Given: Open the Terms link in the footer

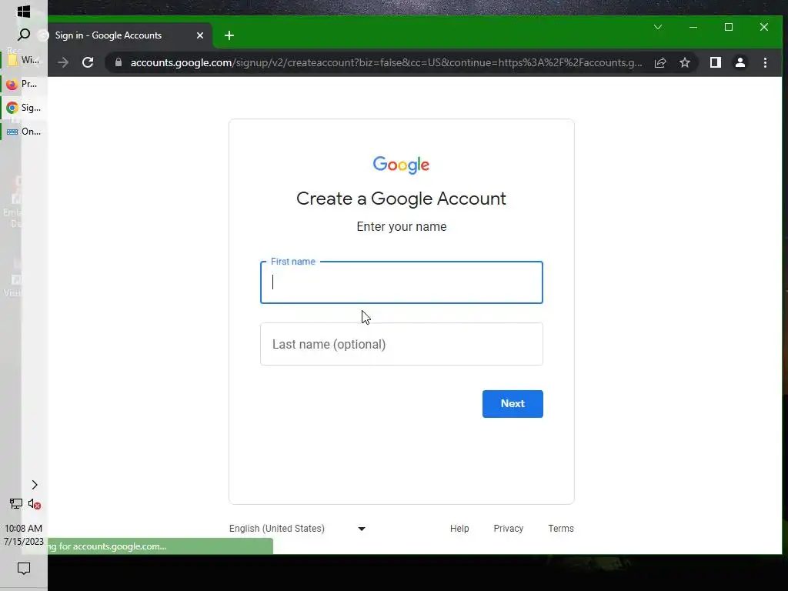Looking at the screenshot, I should point(561,529).
